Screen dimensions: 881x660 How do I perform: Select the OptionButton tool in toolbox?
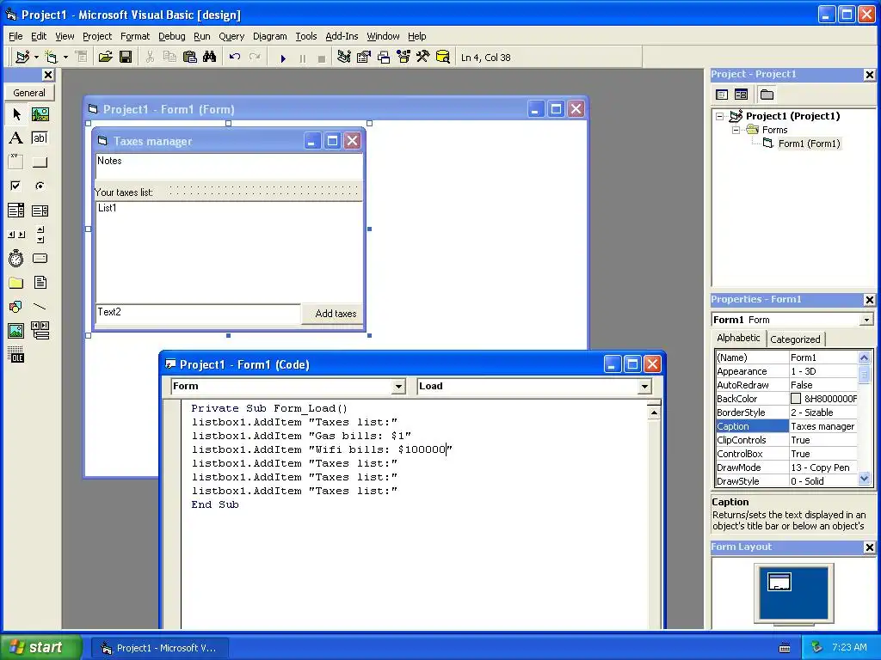pyautogui.click(x=40, y=186)
